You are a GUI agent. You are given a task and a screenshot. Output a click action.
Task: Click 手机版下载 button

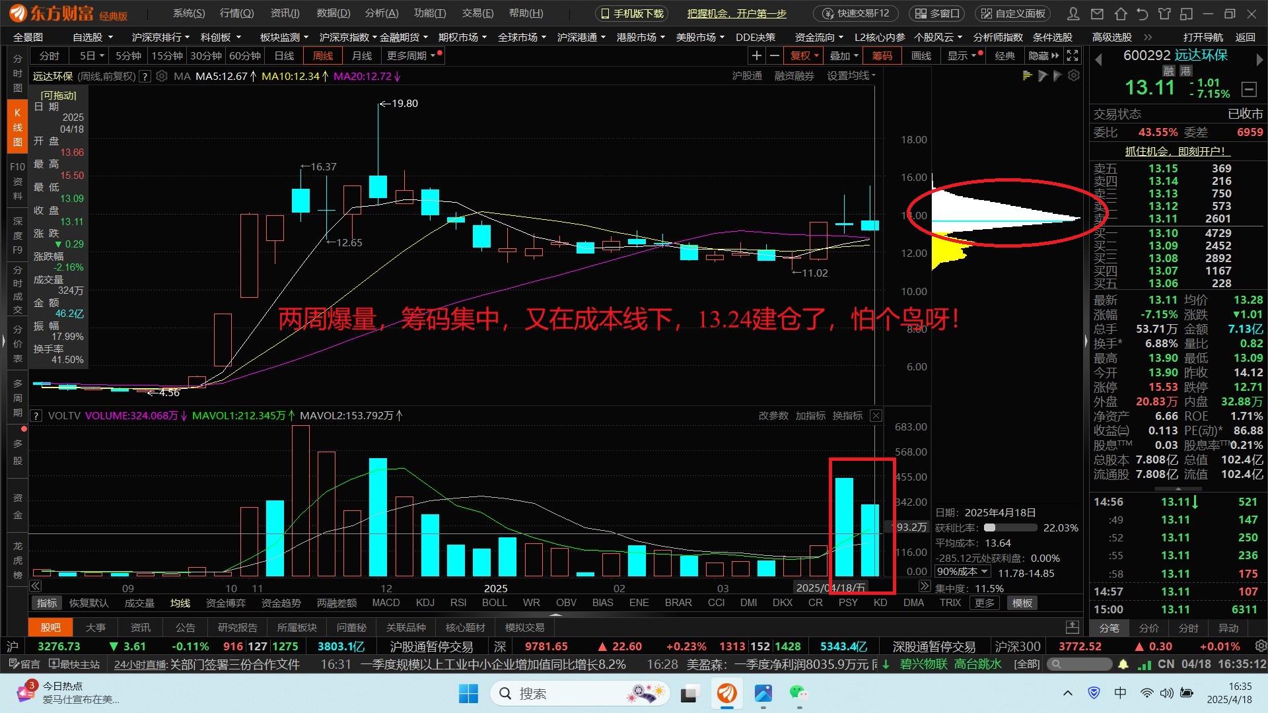[632, 13]
